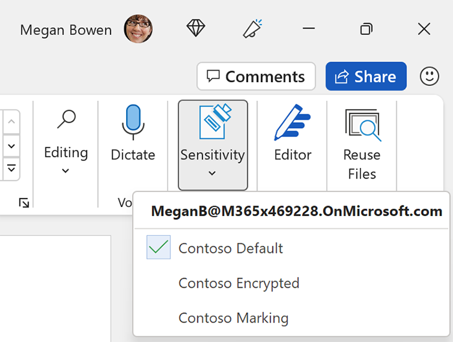The width and height of the screenshot is (453, 342).
Task: Select Contoso Encrypted sensitivity label
Action: click(x=238, y=283)
